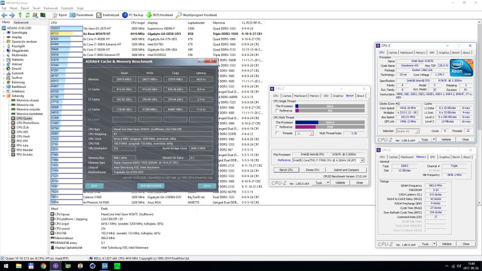
Task: Click the taskbar clock
Action: [x=471, y=266]
